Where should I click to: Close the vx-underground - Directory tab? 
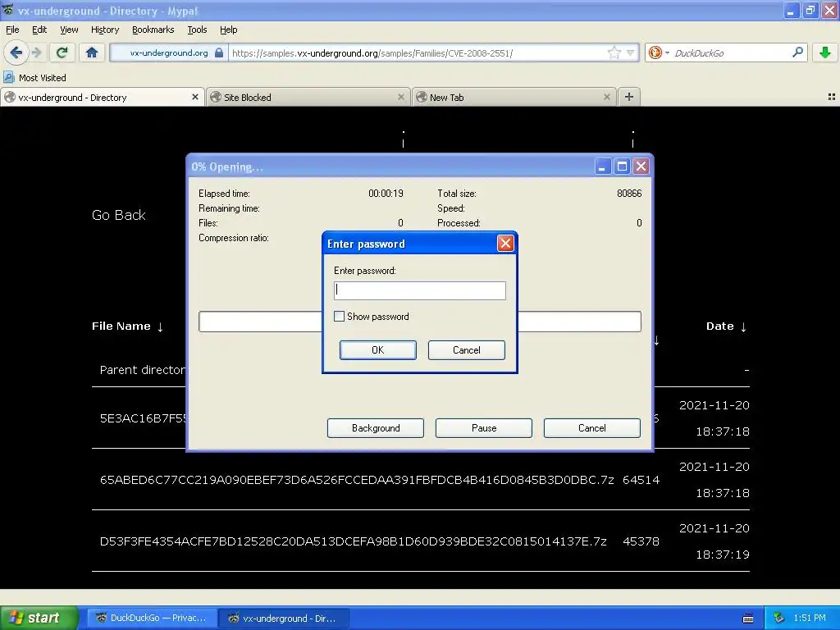pyautogui.click(x=195, y=97)
